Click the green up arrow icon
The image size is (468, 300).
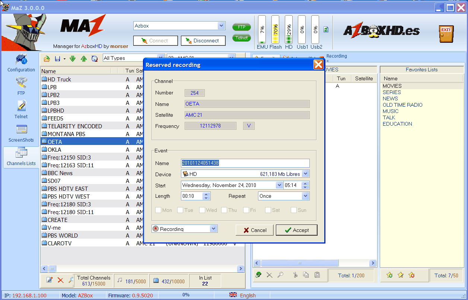(x=84, y=58)
